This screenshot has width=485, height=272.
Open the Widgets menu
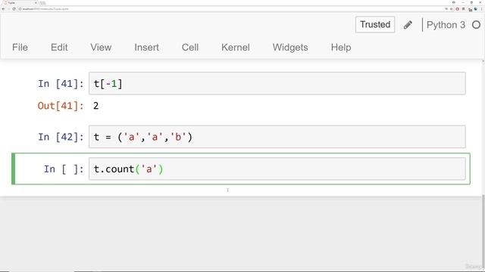[x=290, y=48]
